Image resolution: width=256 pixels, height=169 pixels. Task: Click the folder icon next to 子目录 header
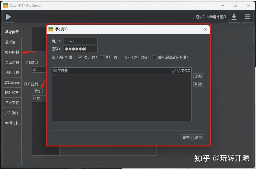click(x=55, y=71)
